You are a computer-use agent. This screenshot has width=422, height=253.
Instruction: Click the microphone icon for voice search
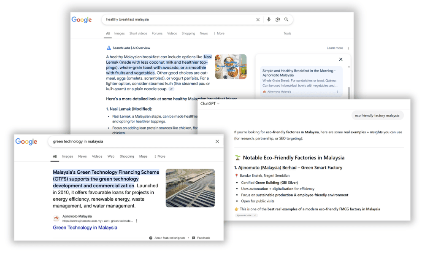[269, 19]
